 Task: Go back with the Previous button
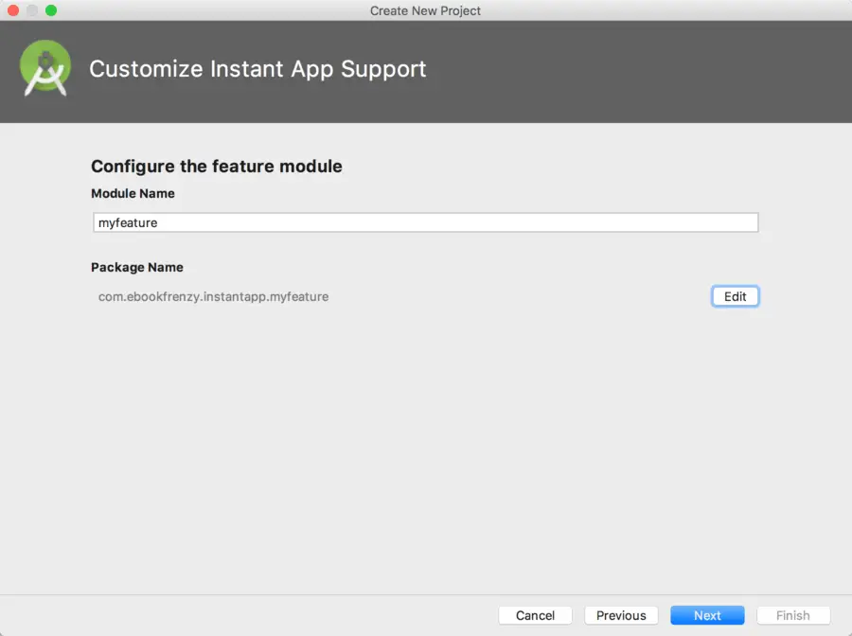click(621, 615)
